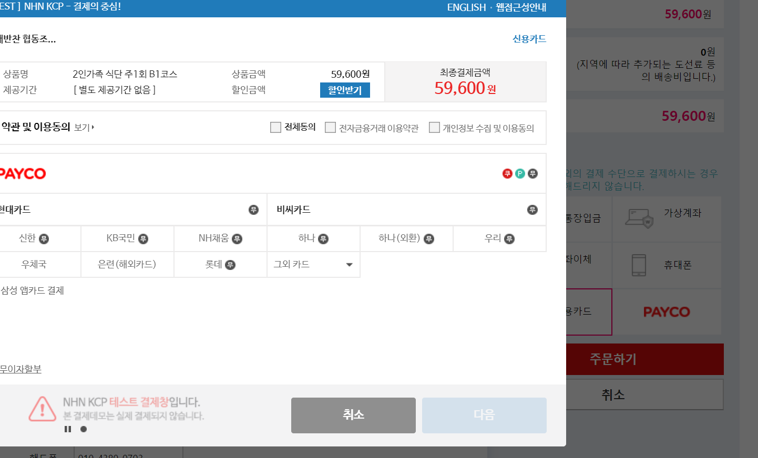Click the 59,600원 final payment amount
Image resolution: width=758 pixels, height=458 pixels.
point(465,88)
